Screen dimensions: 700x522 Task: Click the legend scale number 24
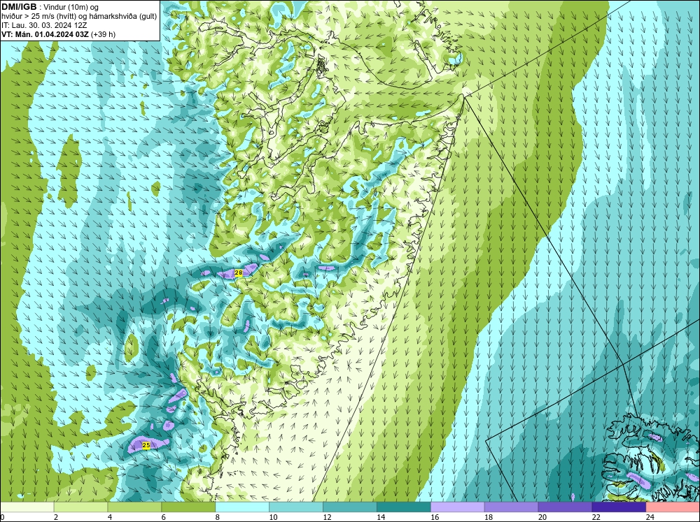click(x=650, y=517)
